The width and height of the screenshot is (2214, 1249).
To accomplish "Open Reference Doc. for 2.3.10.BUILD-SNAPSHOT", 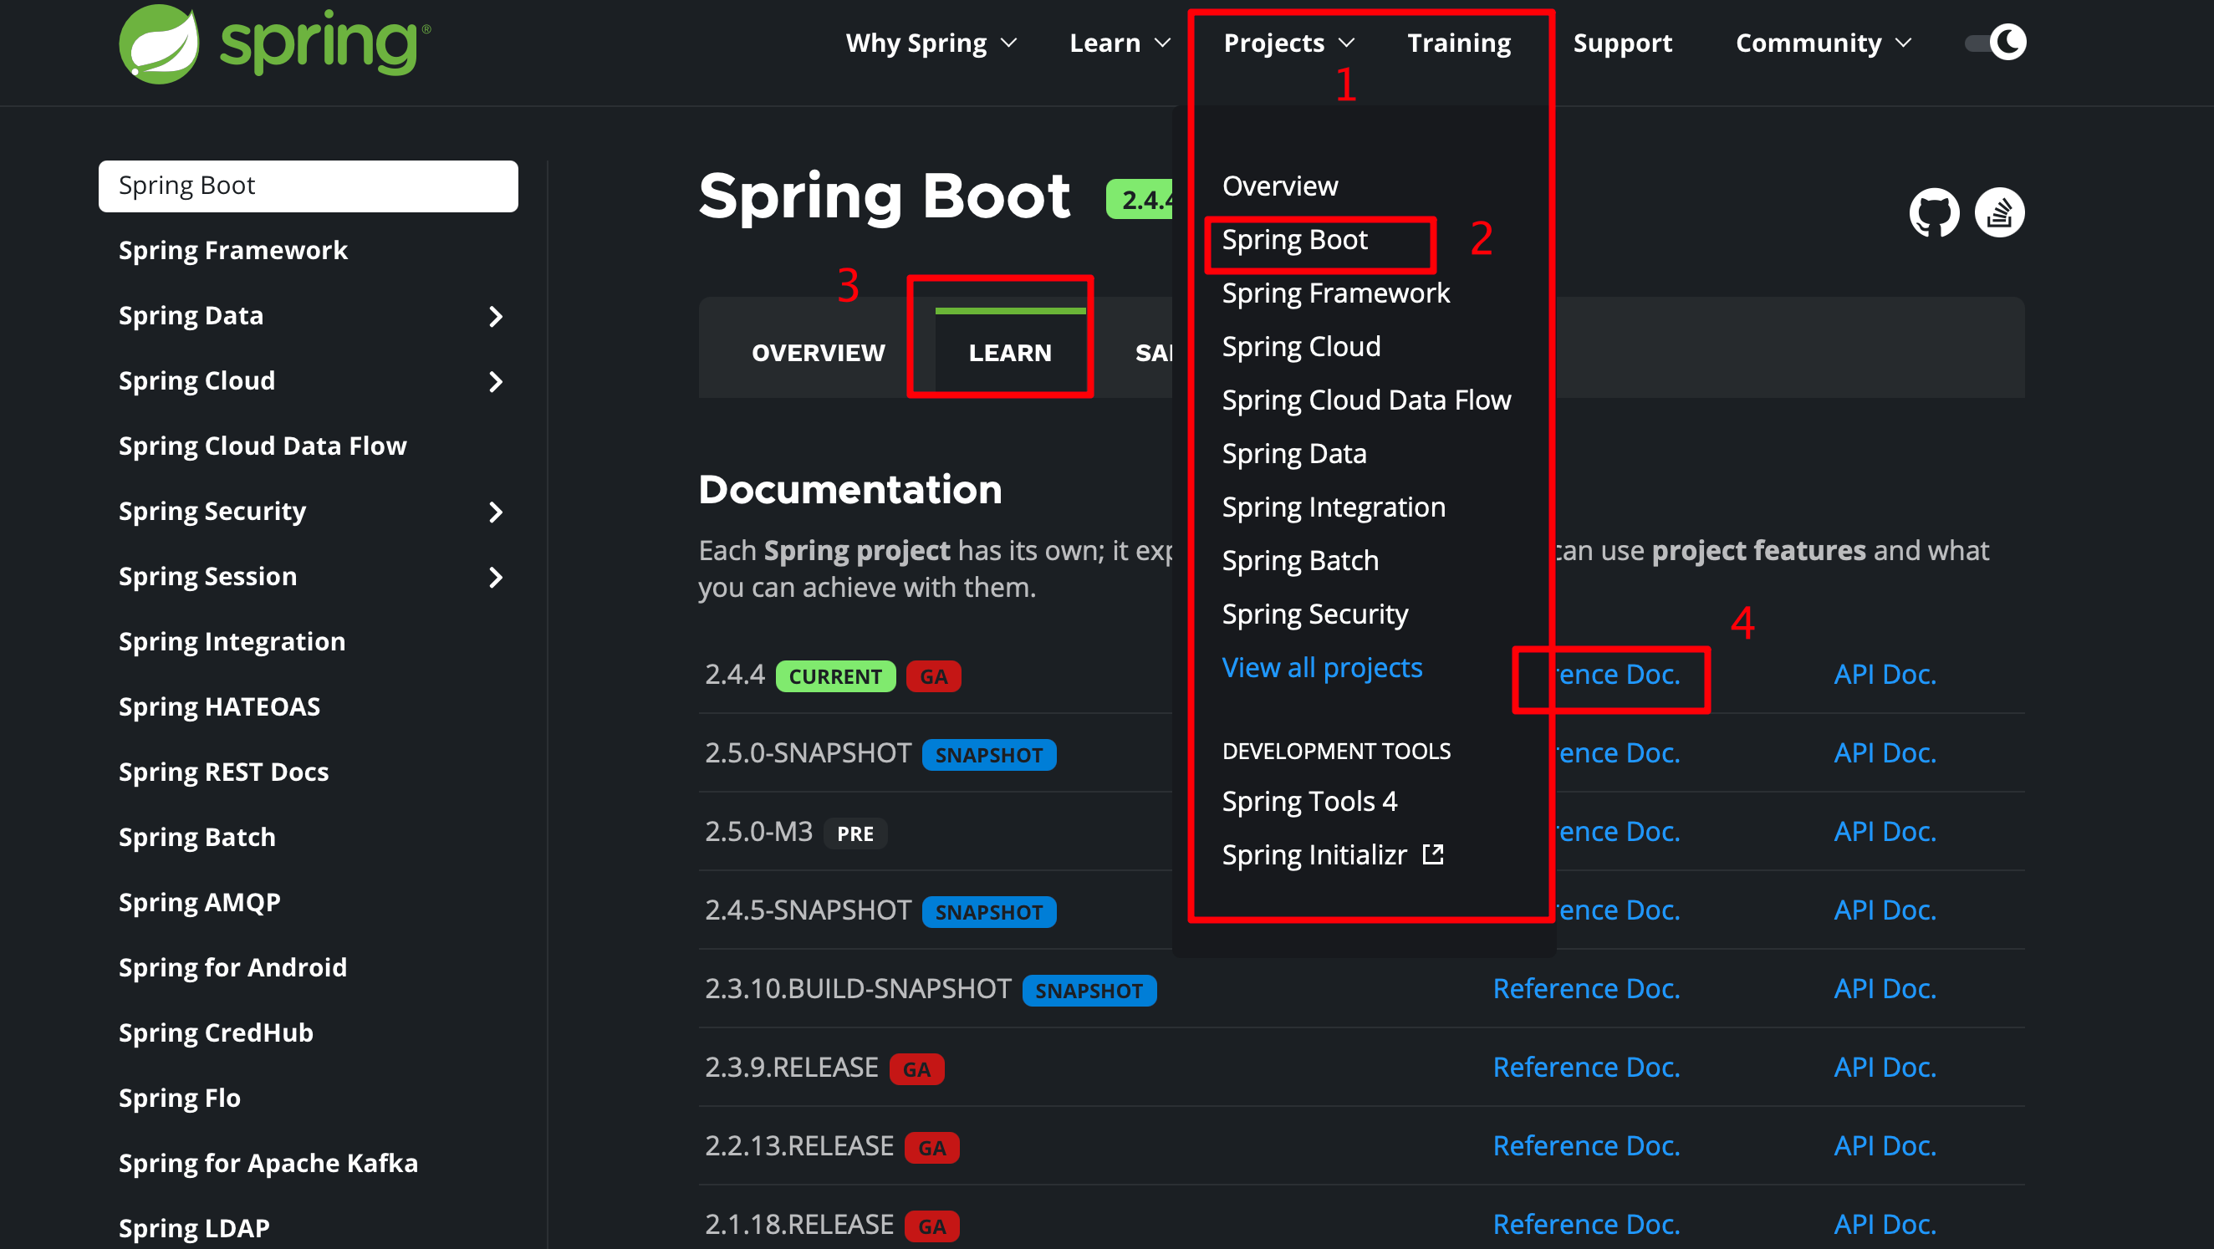I will 1587,989.
